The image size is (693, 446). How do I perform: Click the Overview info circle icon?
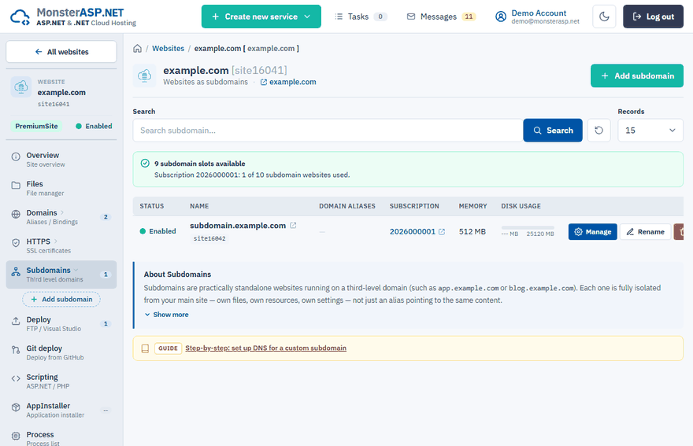coord(16,157)
